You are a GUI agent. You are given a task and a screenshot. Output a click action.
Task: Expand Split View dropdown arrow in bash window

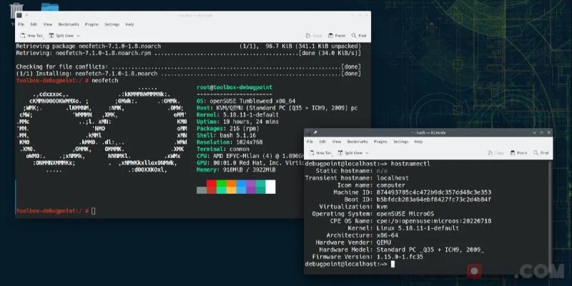(x=367, y=153)
